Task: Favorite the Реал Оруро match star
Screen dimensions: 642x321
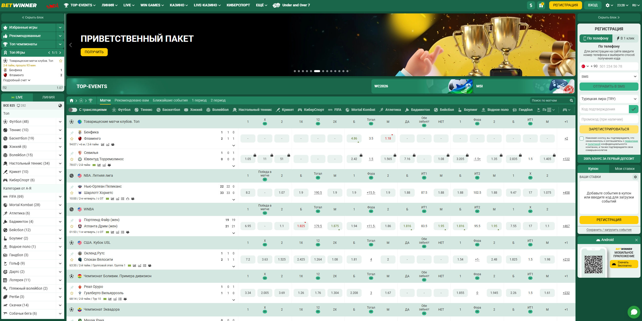Action: 72,293
